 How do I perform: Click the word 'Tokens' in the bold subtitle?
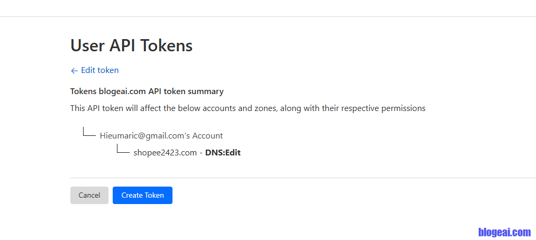click(83, 91)
